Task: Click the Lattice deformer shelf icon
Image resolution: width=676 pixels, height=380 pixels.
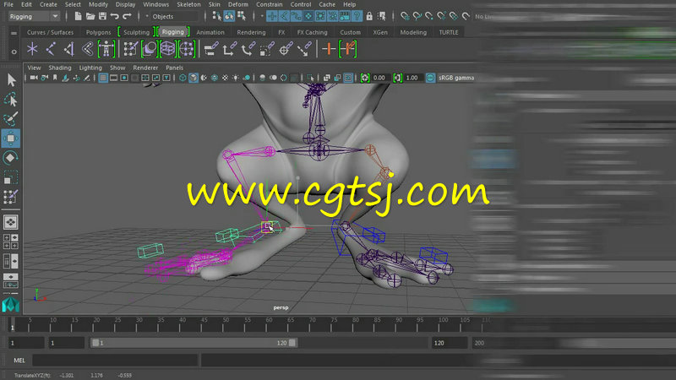Action: pyautogui.click(x=167, y=49)
